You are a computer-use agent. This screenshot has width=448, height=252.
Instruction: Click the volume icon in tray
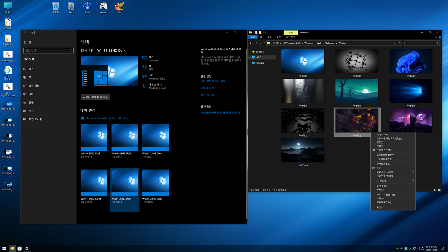pyautogui.click(x=418, y=248)
